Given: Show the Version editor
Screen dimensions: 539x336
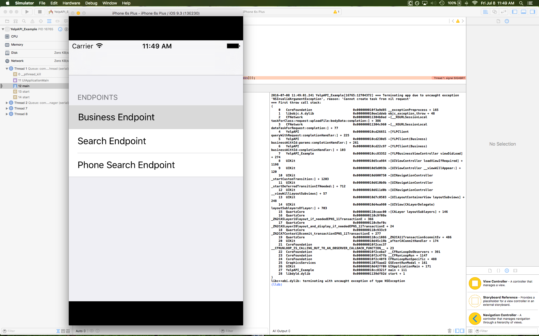Looking at the screenshot, I should coord(504,12).
